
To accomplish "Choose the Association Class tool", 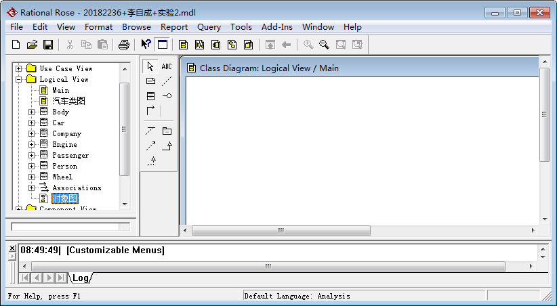I will pos(150,131).
